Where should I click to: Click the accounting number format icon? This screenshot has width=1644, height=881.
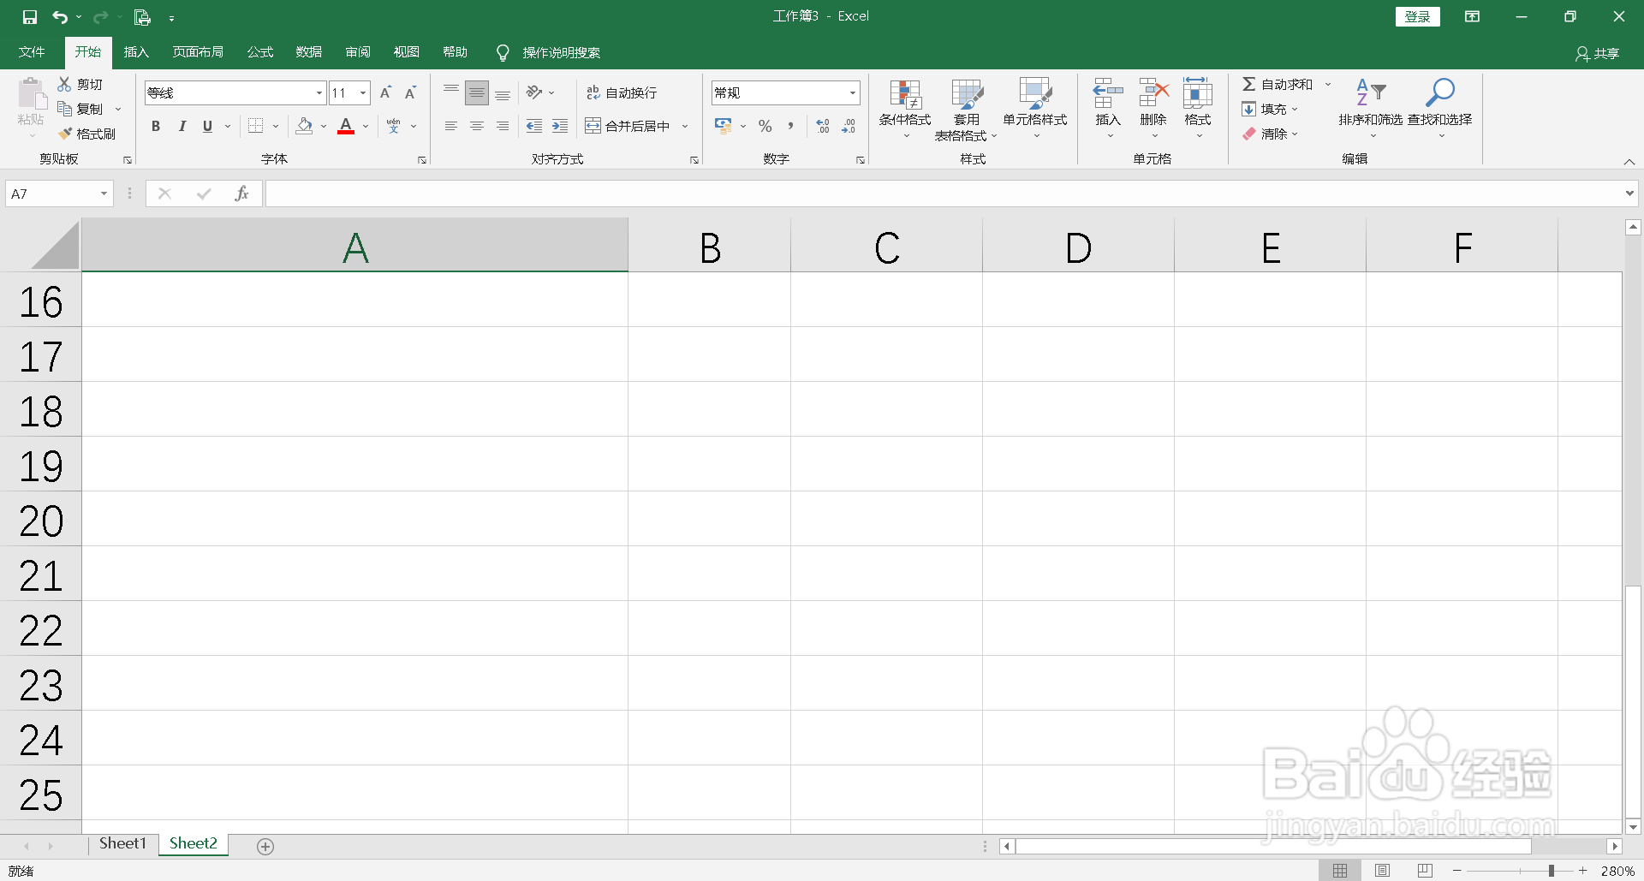point(724,126)
